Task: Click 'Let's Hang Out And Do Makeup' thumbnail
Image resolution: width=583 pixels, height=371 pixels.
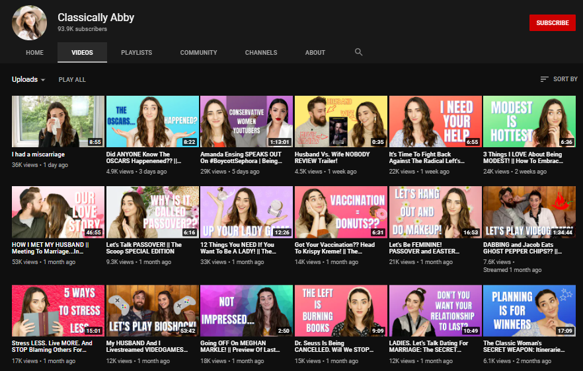Action: [436, 212]
